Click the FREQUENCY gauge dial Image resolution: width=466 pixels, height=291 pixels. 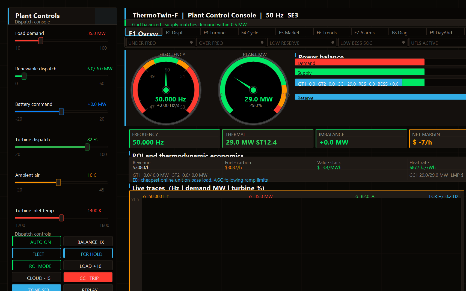(x=166, y=90)
